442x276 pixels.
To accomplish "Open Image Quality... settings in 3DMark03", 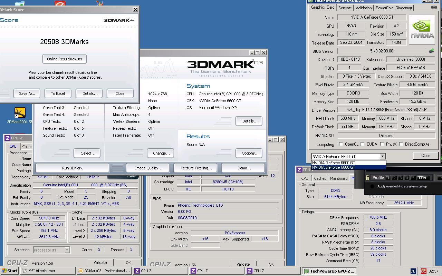I will click(148, 168).
